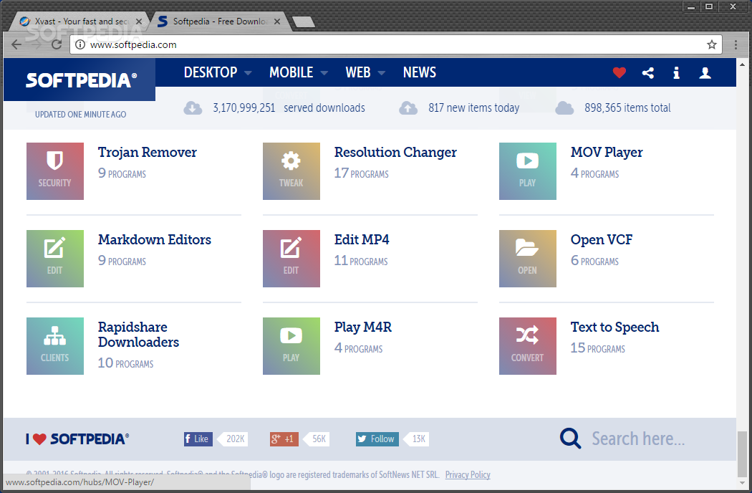Open the NEWS menu item
The image size is (752, 493).
[x=420, y=72]
